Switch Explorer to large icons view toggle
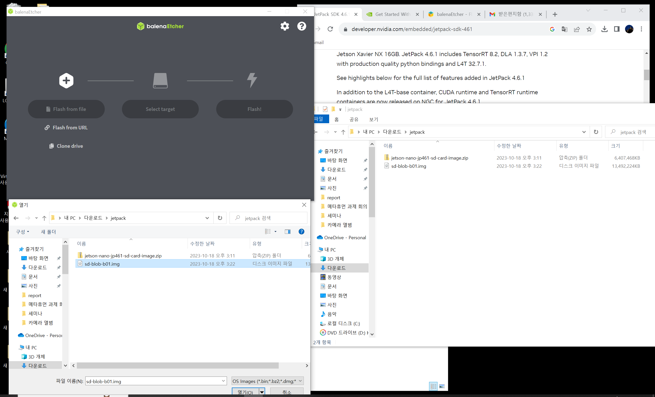Viewport: 655px width, 397px height. tap(442, 386)
